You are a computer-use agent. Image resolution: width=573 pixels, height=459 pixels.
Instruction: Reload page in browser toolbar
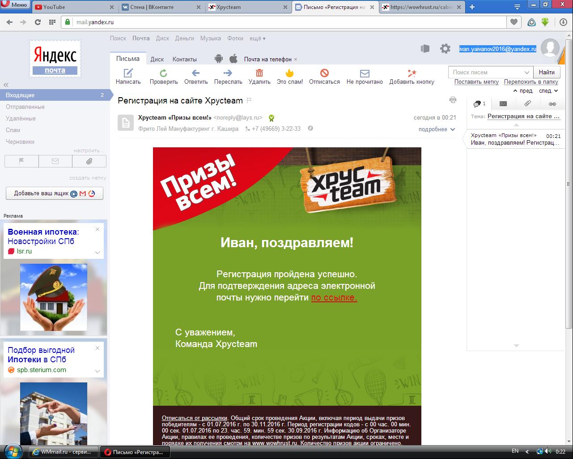38,22
